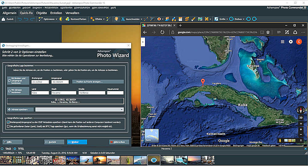Disable saving coordinates to EXIF metadata checkbox

(8, 122)
